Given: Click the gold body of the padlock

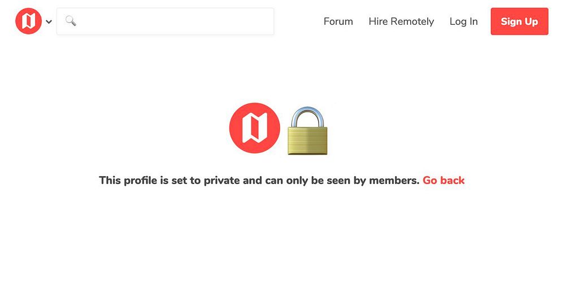Looking at the screenshot, I should (307, 140).
